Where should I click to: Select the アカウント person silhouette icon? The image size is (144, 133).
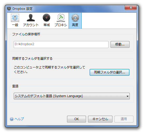click(31, 18)
